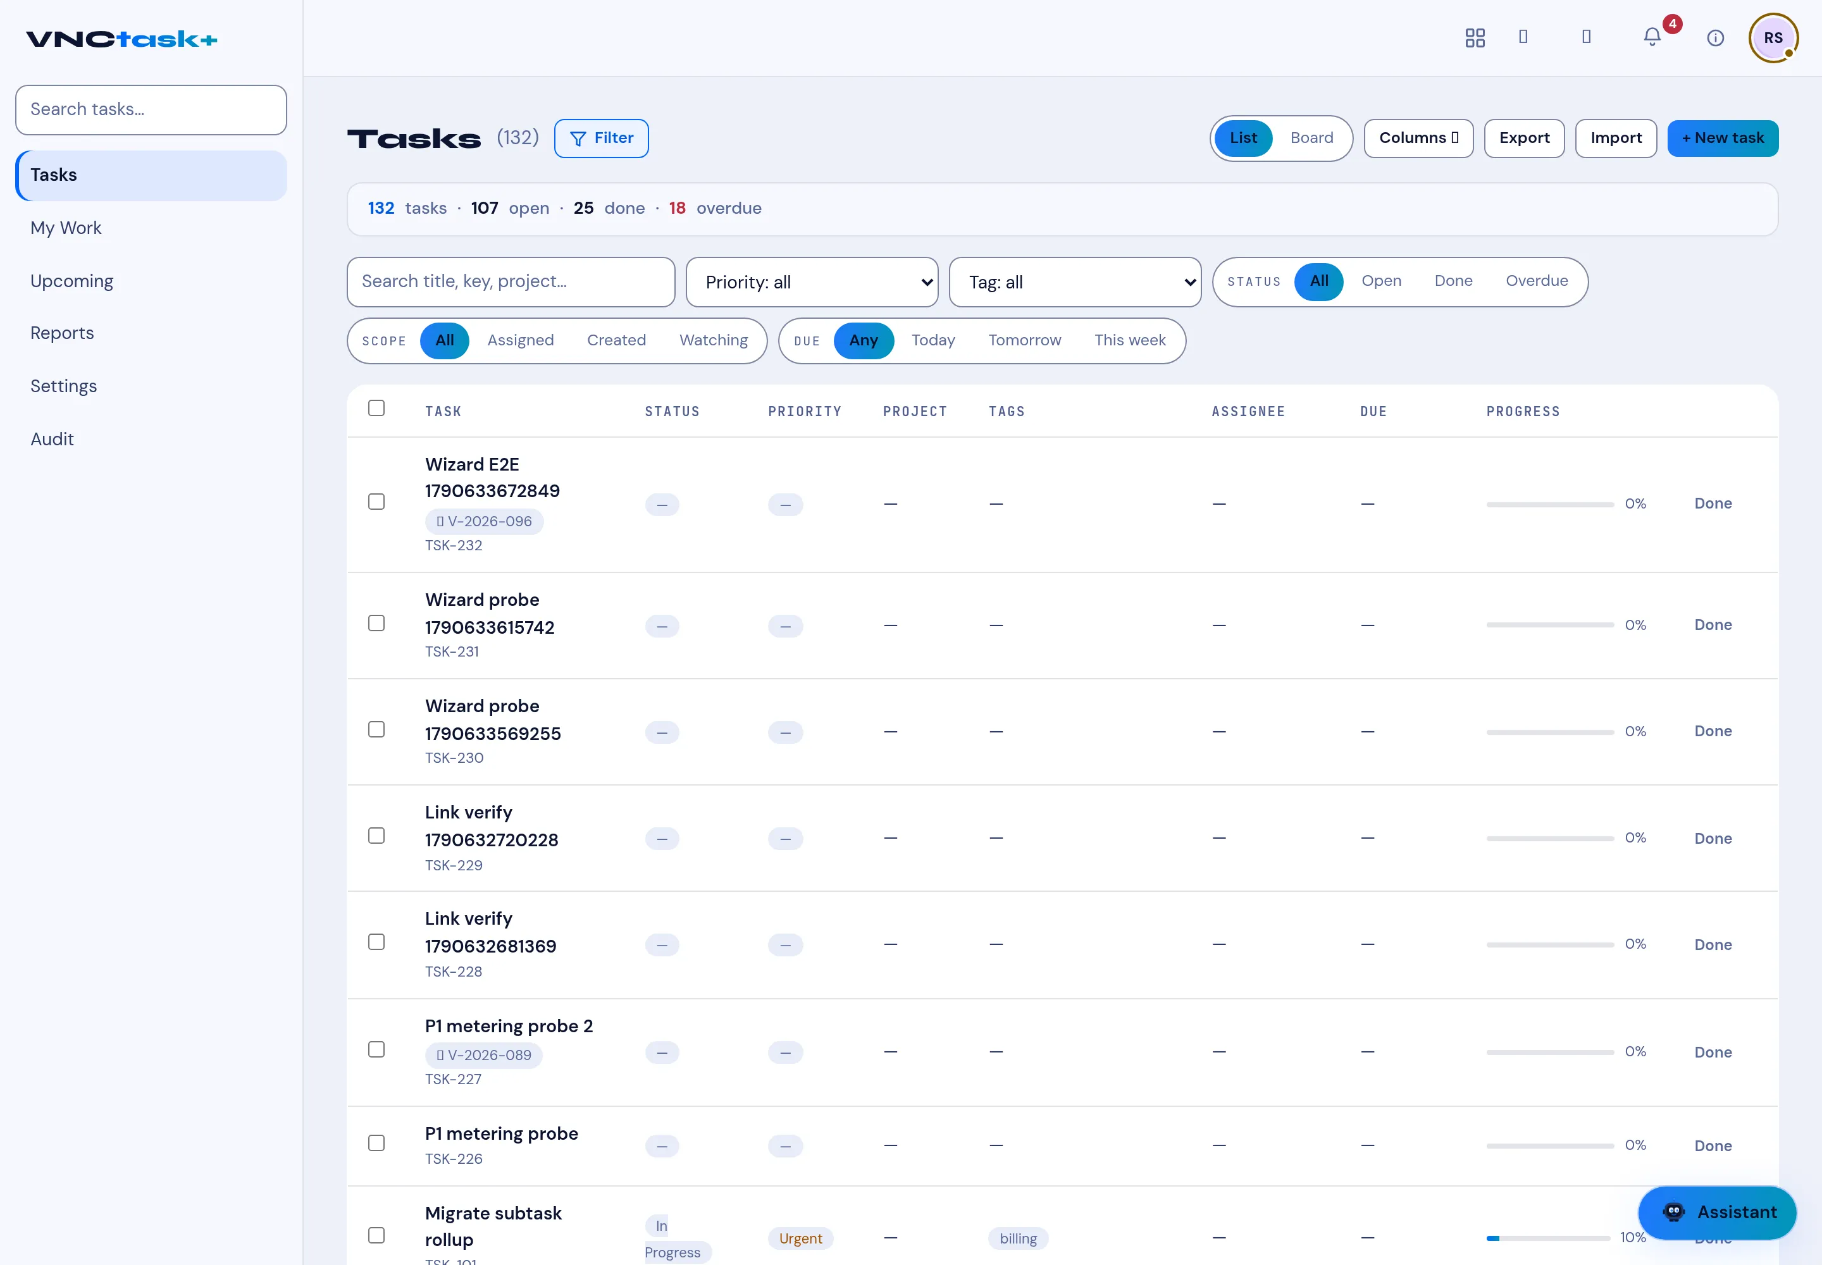
Task: Open the Tag: all dropdown
Action: click(x=1075, y=282)
